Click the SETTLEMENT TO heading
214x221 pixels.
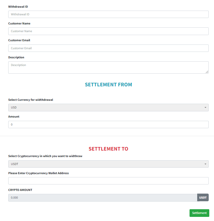[108, 149]
